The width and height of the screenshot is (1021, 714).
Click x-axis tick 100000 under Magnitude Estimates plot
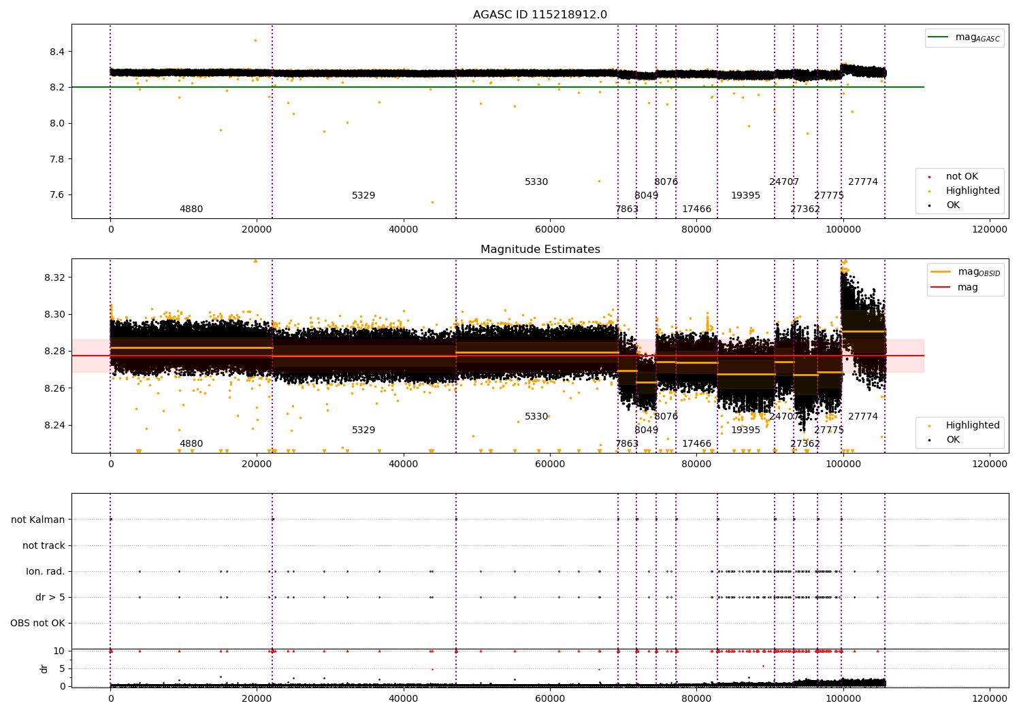coord(843,464)
